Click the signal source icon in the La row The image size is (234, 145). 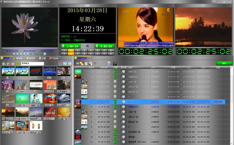[x=123, y=102]
